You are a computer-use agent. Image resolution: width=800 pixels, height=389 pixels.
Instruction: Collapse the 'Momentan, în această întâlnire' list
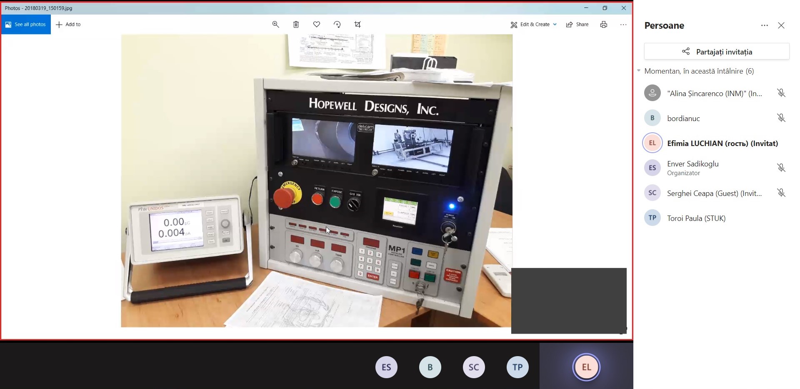639,71
